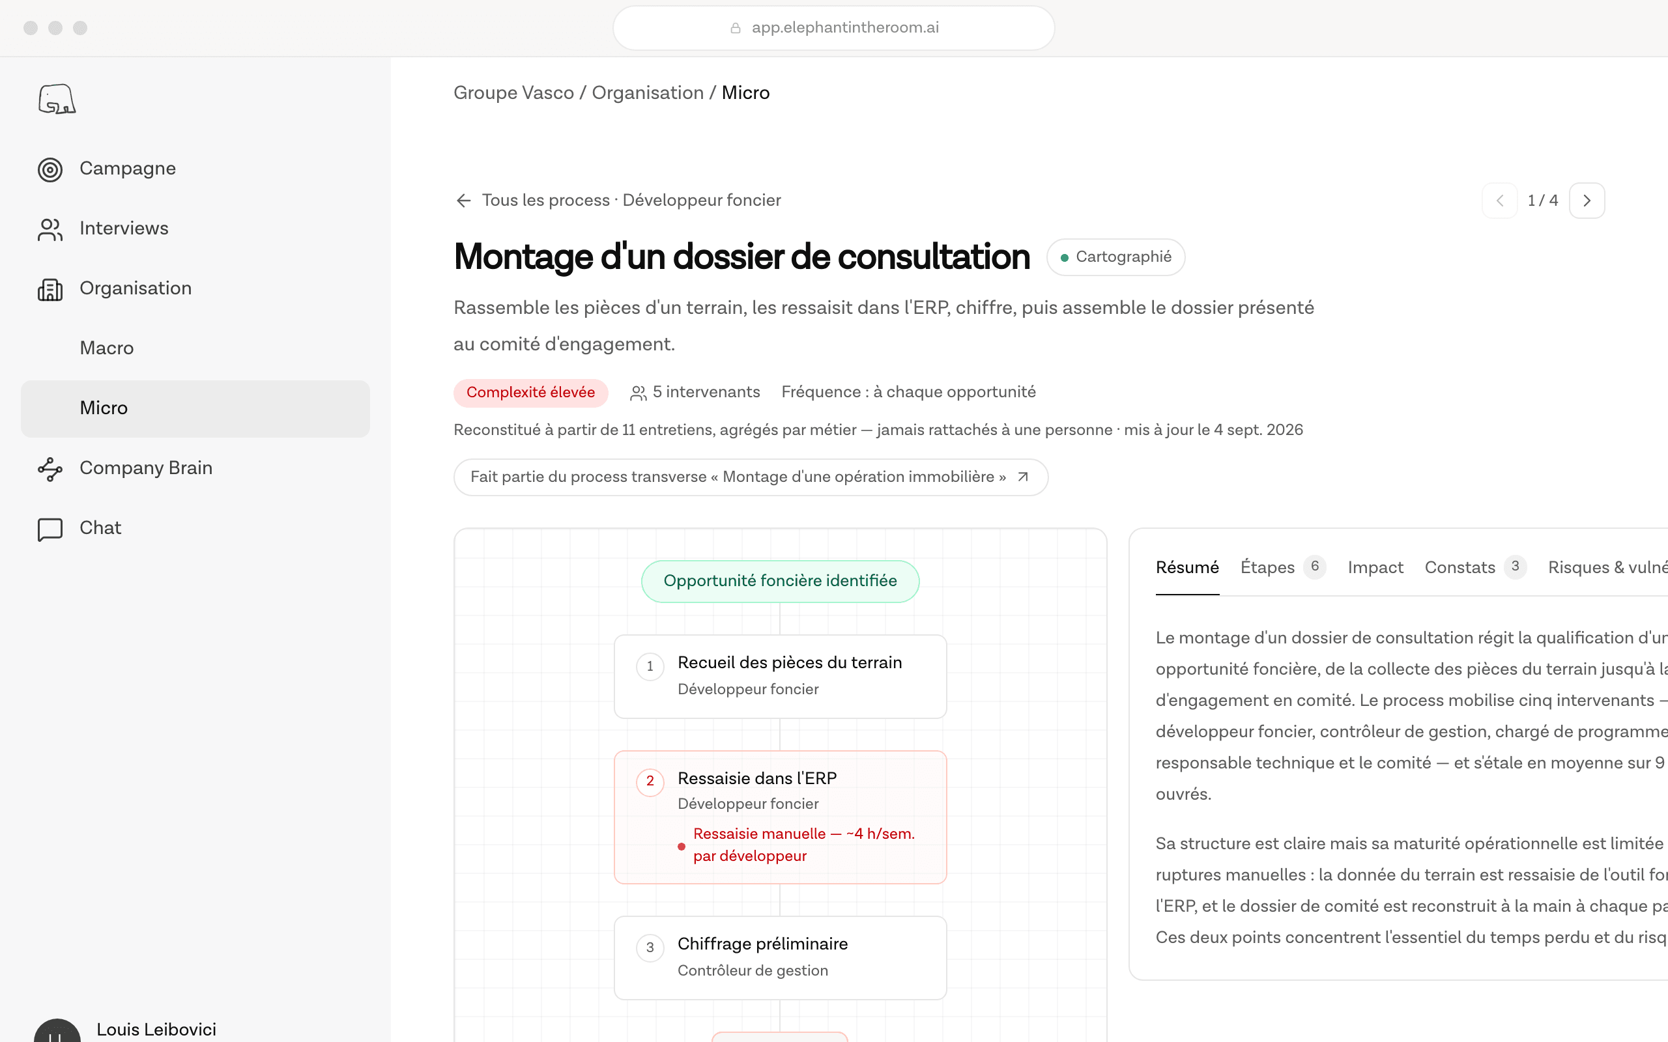1668x1042 pixels.
Task: Click Ressaisie manuelle warning text
Action: point(803,845)
